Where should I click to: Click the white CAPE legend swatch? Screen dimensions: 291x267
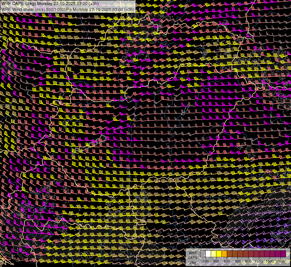pyautogui.click(x=208, y=254)
